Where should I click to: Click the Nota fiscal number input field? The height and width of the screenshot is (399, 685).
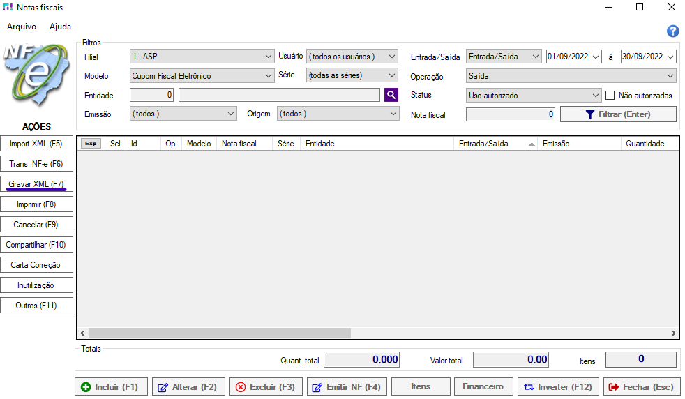pyautogui.click(x=511, y=114)
